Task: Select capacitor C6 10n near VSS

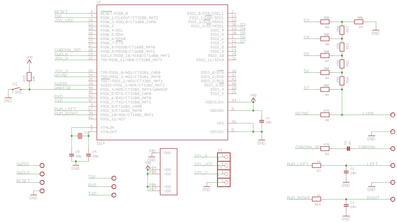Action: coord(261,121)
